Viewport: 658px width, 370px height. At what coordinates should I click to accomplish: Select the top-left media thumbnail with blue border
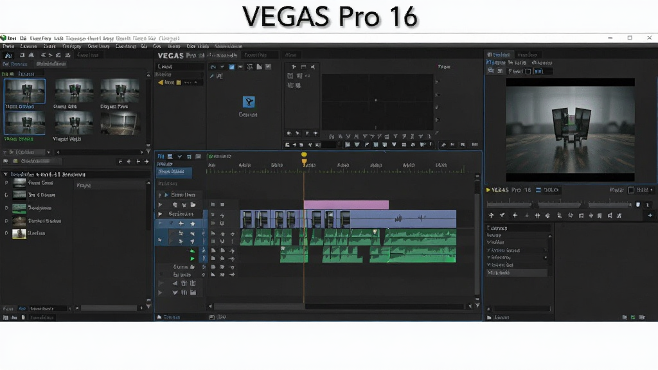[x=25, y=91]
